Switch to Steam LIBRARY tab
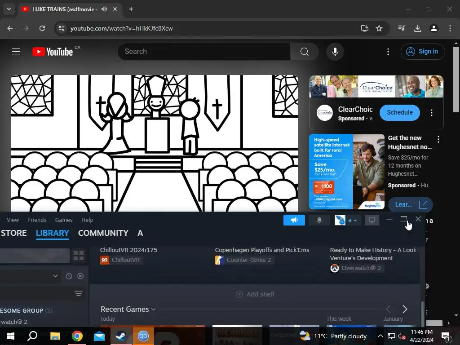 [x=53, y=233]
